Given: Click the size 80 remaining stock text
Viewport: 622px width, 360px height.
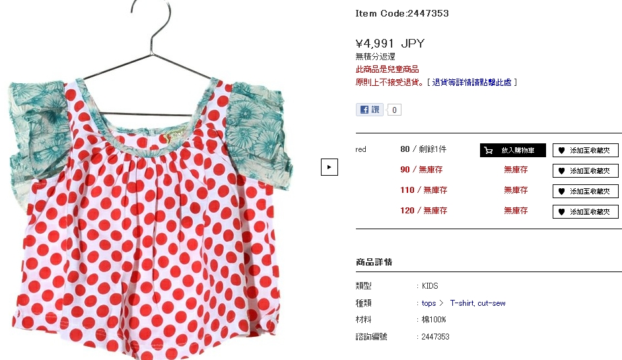Looking at the screenshot, I should pyautogui.click(x=423, y=149).
